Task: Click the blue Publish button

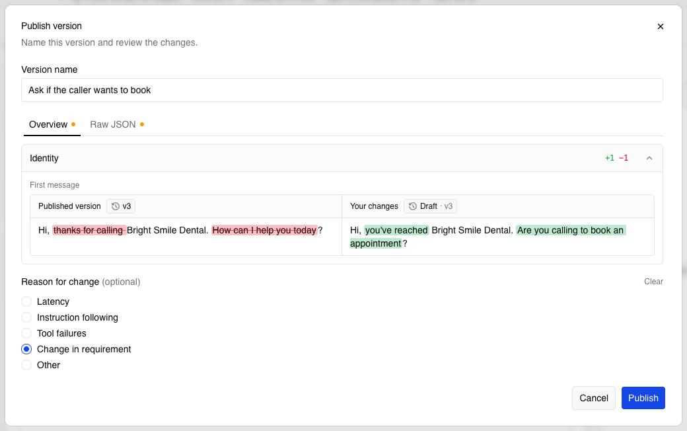Action: 643,398
